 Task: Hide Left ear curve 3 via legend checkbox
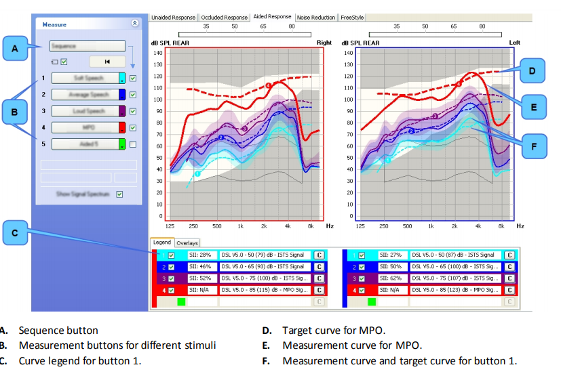[x=362, y=279]
